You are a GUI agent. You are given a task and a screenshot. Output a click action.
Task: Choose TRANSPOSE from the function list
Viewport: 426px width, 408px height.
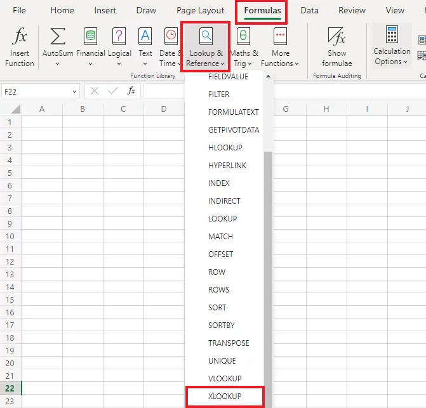pos(225,343)
